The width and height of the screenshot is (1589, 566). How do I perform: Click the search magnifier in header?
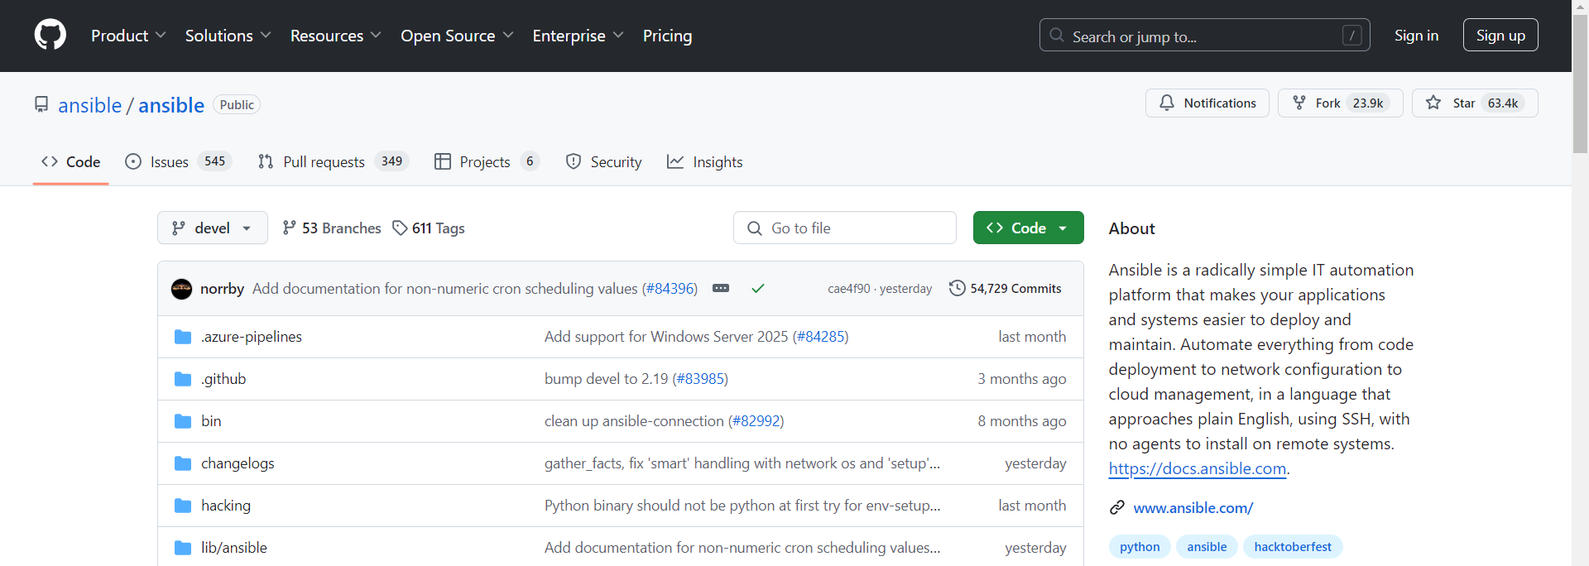click(x=1057, y=36)
